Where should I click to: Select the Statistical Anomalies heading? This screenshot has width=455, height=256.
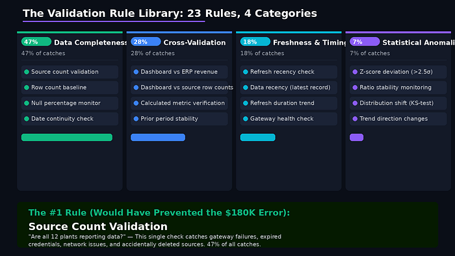click(x=419, y=43)
